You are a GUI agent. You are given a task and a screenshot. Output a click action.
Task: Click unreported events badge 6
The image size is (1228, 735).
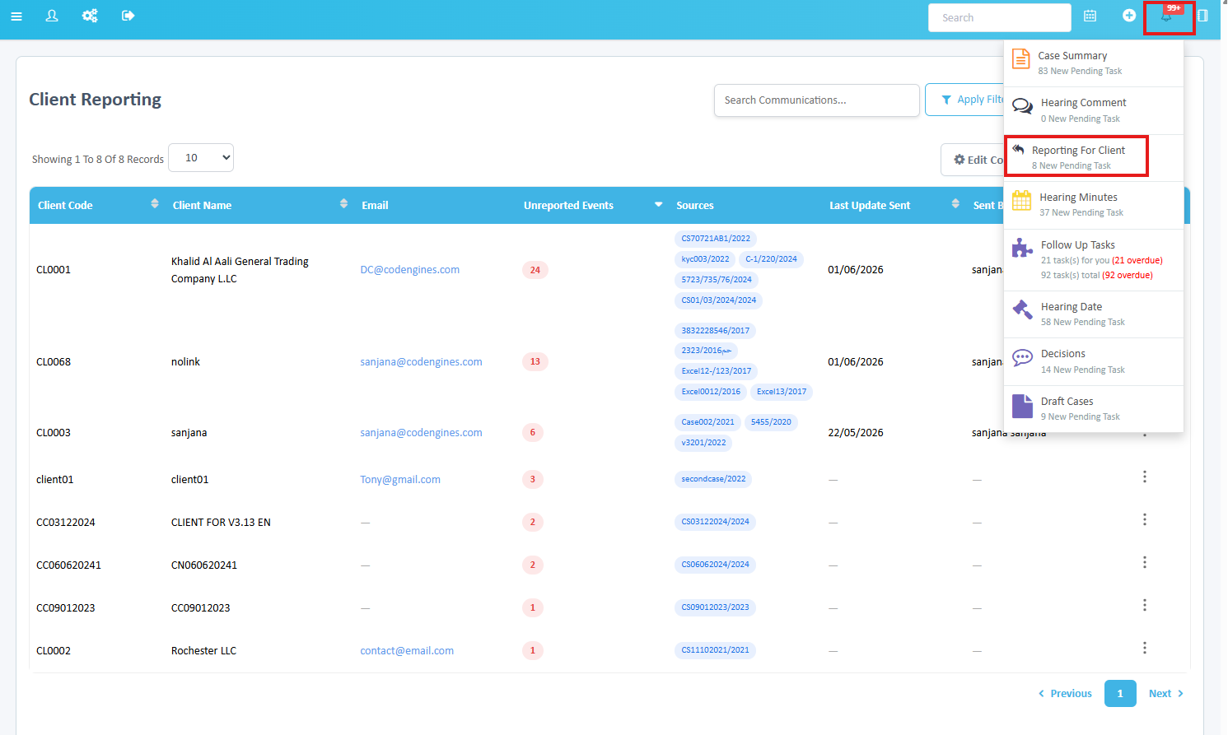pyautogui.click(x=533, y=432)
